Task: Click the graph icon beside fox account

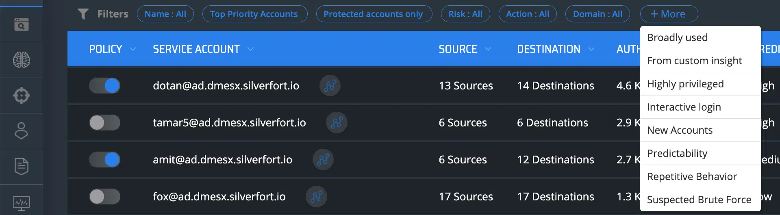Action: click(x=316, y=197)
